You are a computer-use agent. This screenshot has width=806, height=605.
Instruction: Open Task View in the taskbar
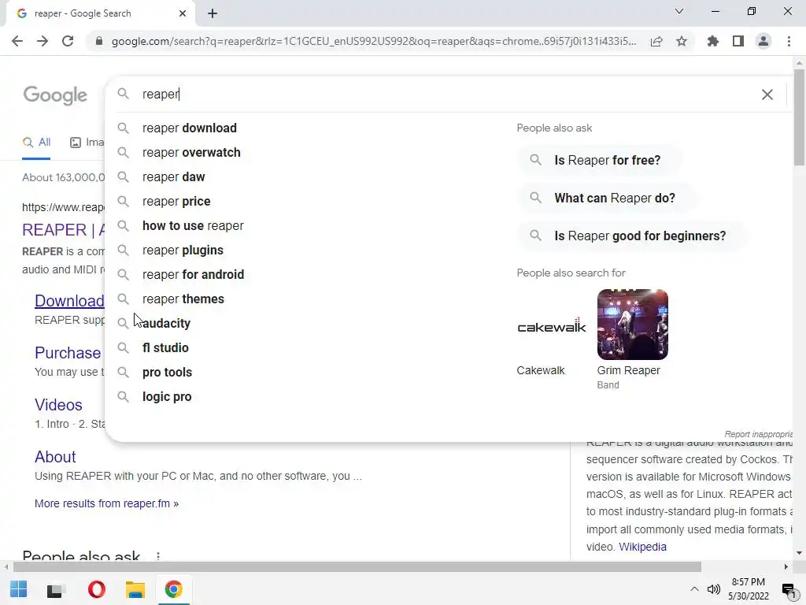[x=55, y=590]
